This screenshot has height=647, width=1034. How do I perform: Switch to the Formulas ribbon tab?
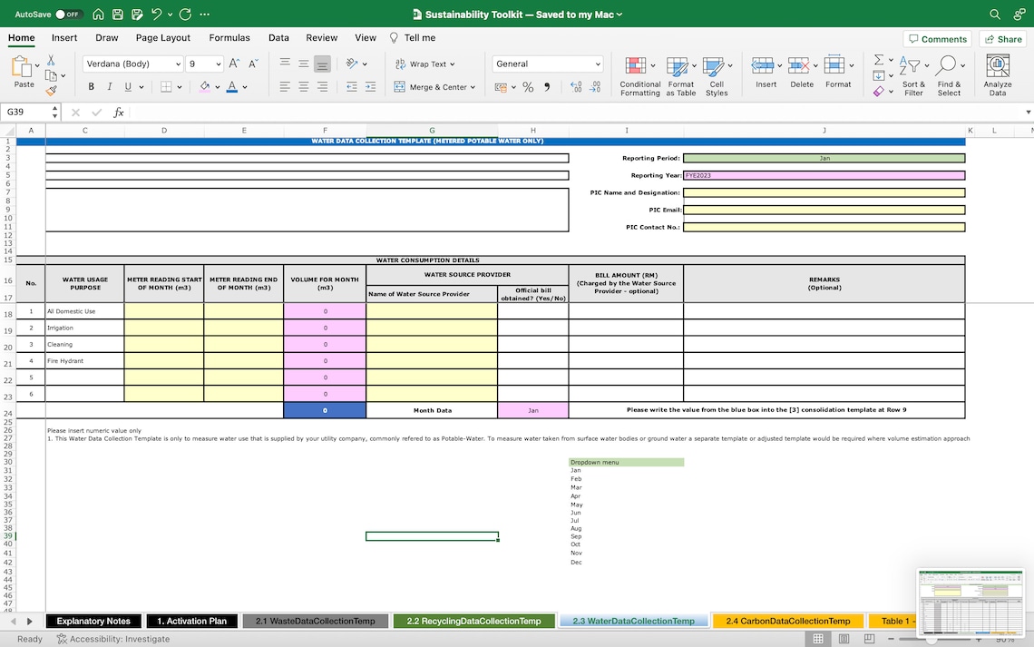point(229,38)
